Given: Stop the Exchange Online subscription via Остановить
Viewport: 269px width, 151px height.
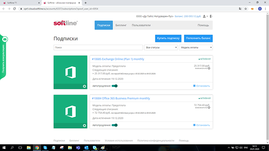Looking at the screenshot, I should tap(202, 86).
